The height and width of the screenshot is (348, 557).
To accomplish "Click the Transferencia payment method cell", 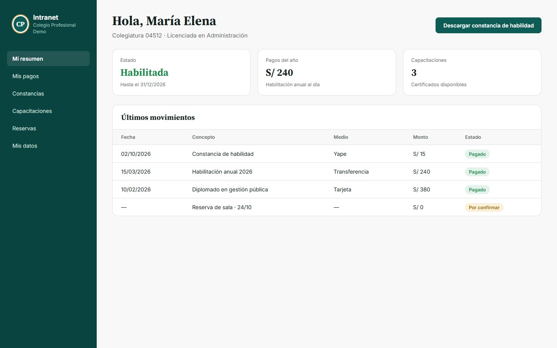I will 351,172.
